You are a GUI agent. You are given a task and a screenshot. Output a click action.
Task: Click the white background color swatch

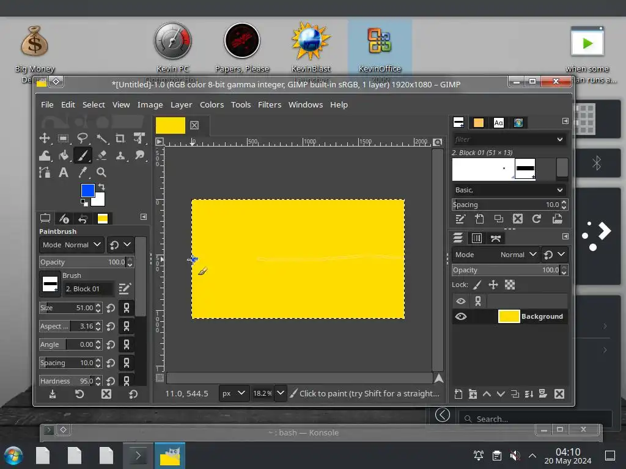(100, 200)
